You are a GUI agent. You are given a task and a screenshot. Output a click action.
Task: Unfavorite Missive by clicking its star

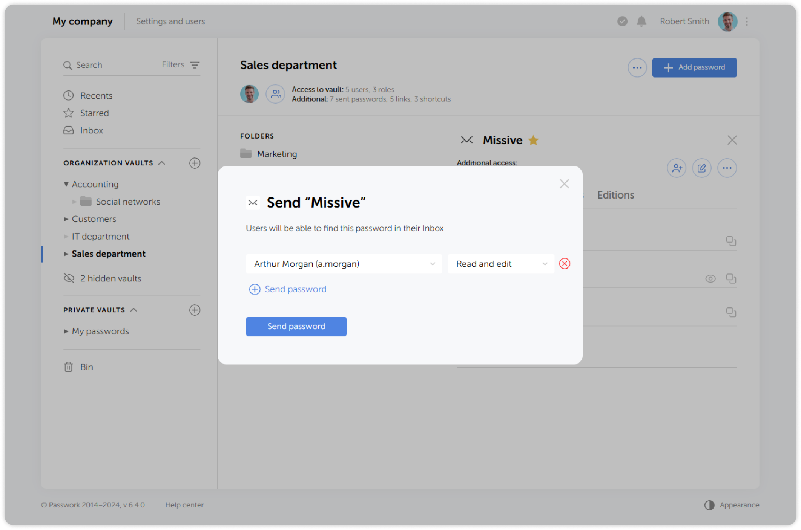tap(533, 140)
